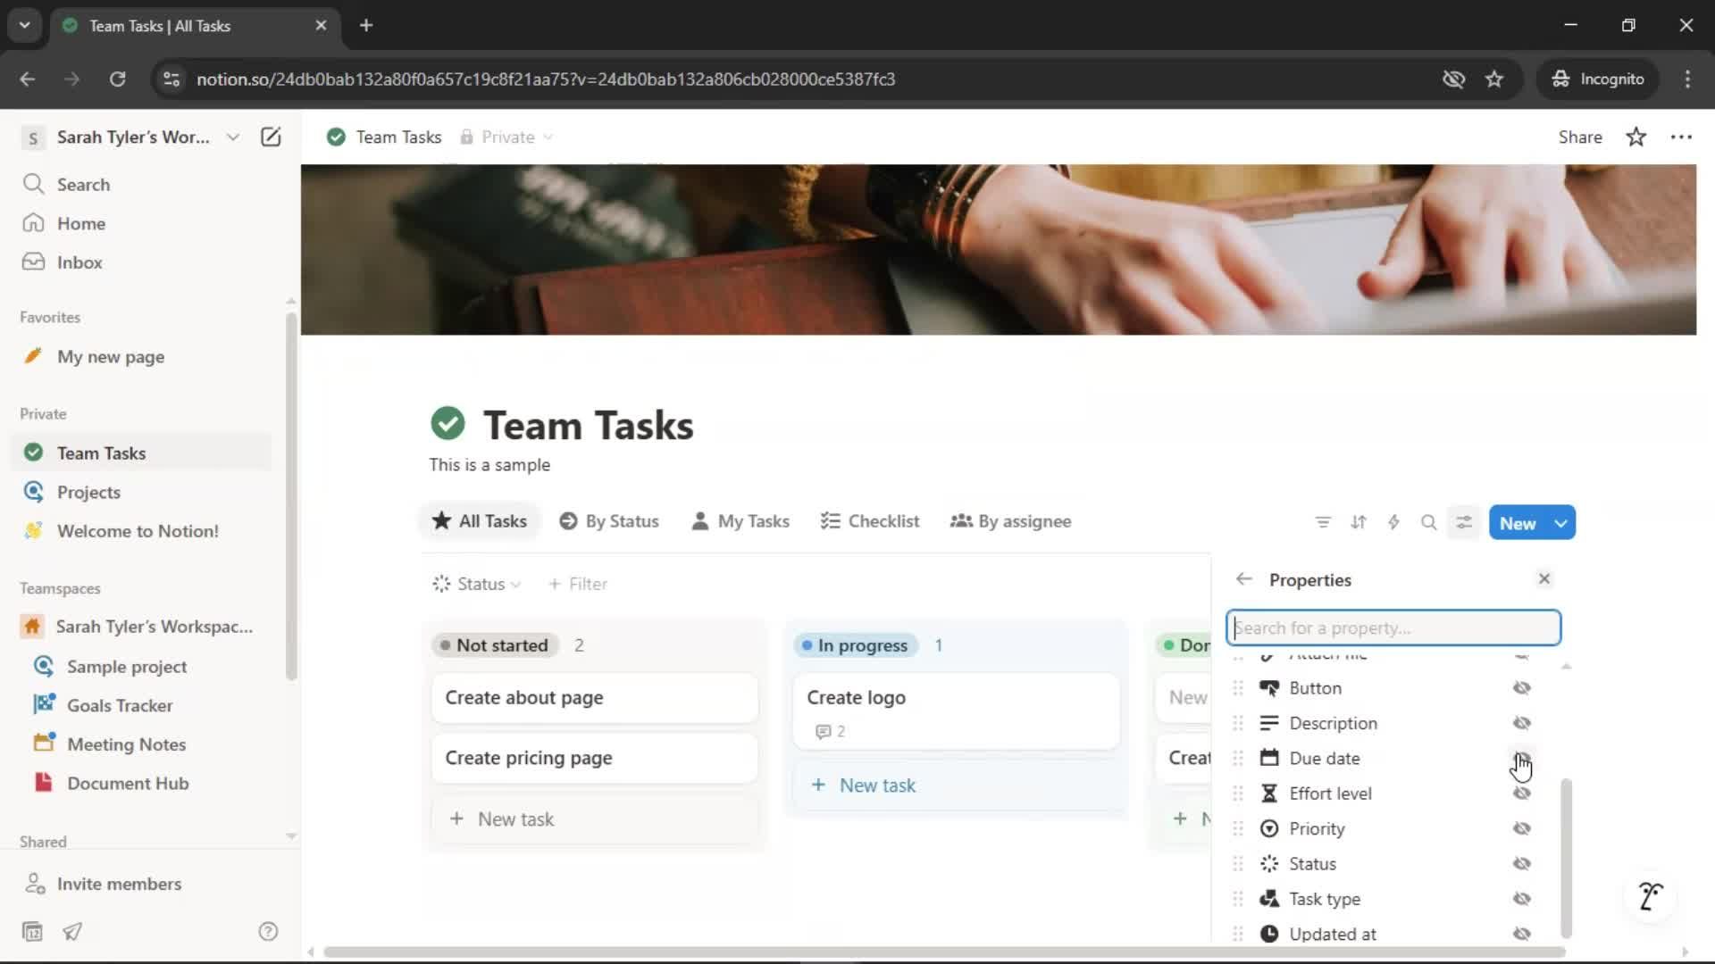Switch to the My Tasks view
The height and width of the screenshot is (964, 1715).
pos(740,521)
